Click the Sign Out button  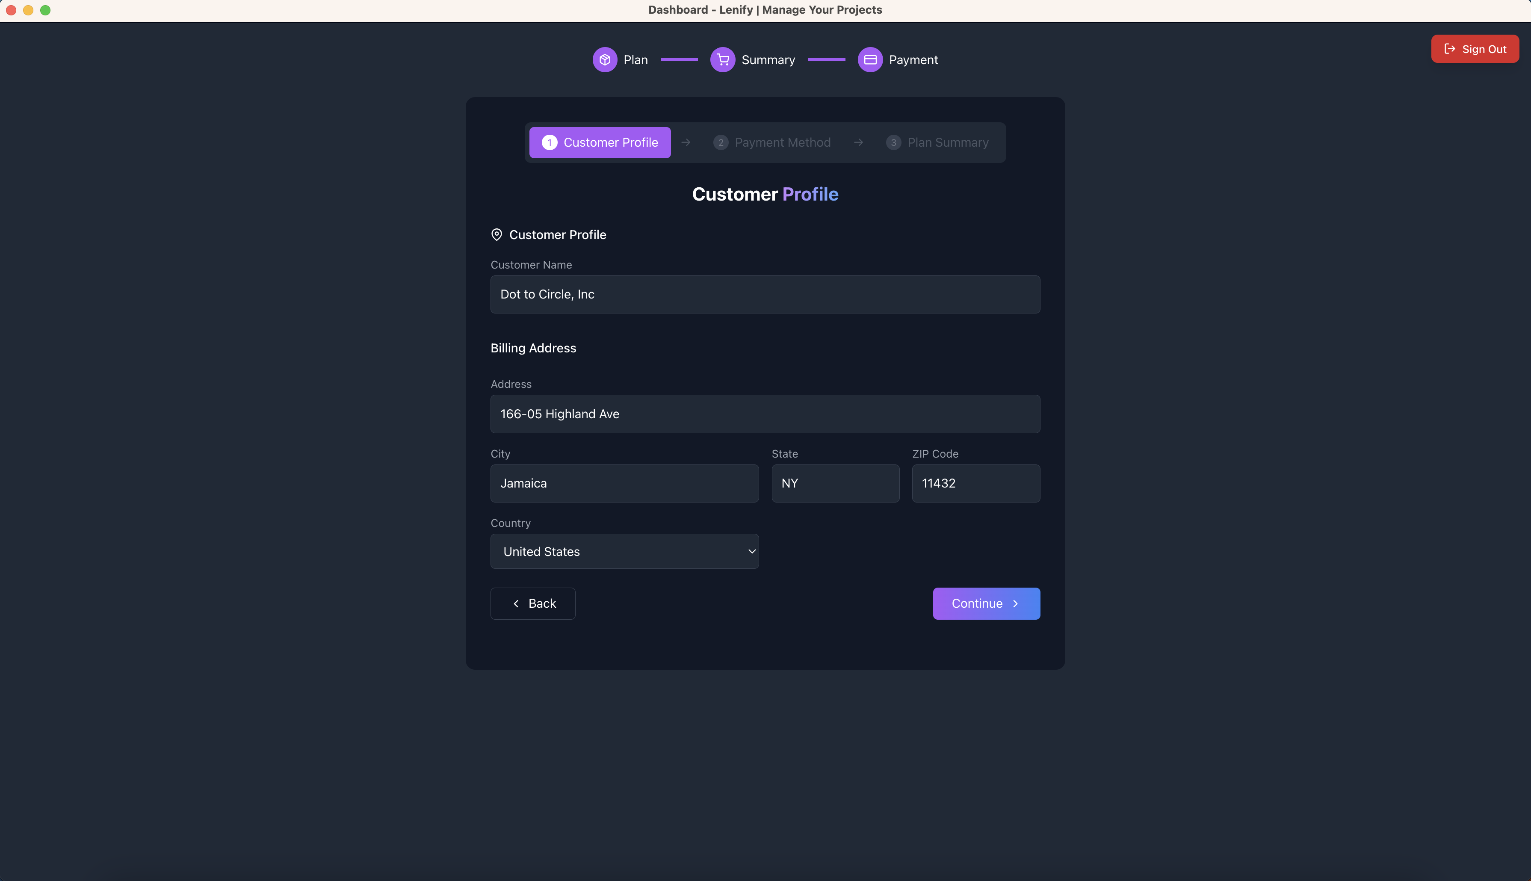point(1475,48)
